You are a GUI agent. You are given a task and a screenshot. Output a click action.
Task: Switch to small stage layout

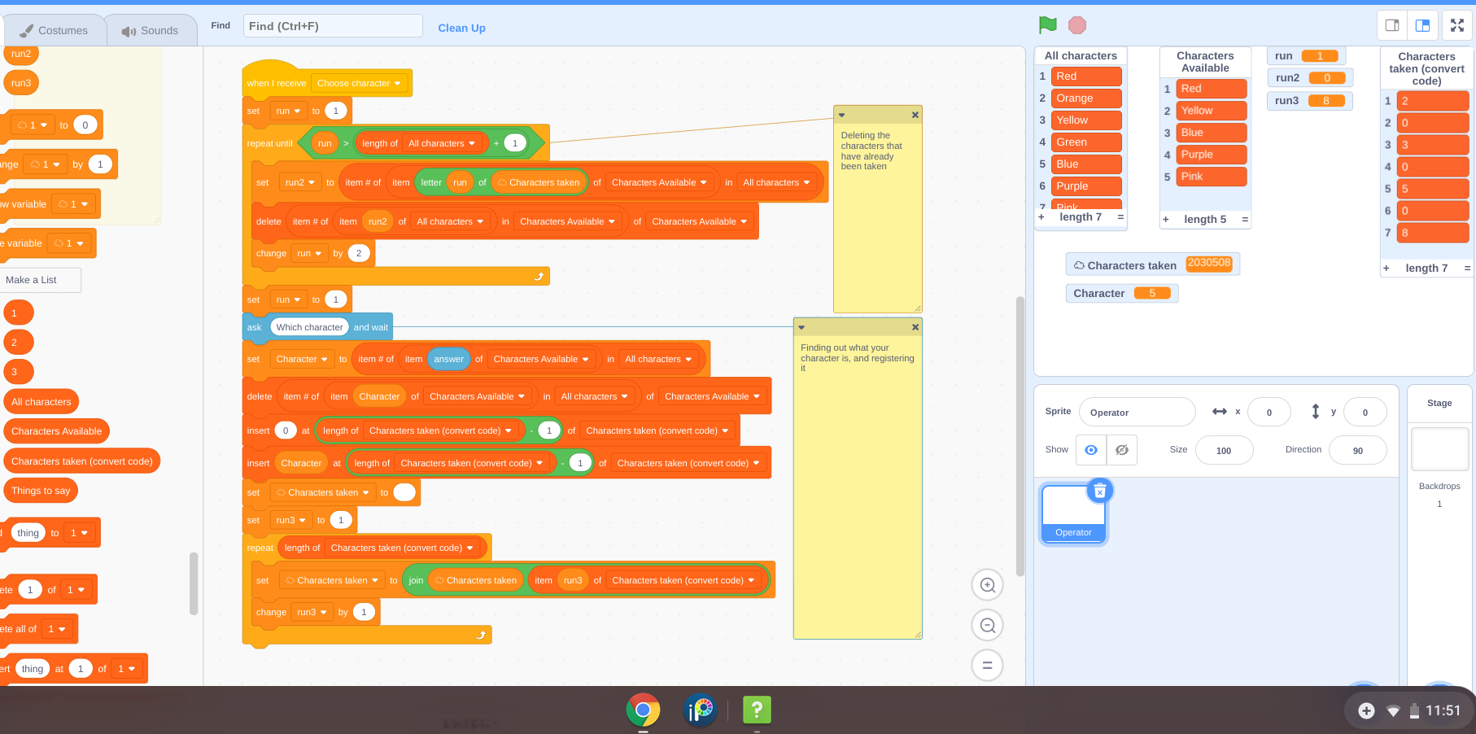1392,25
